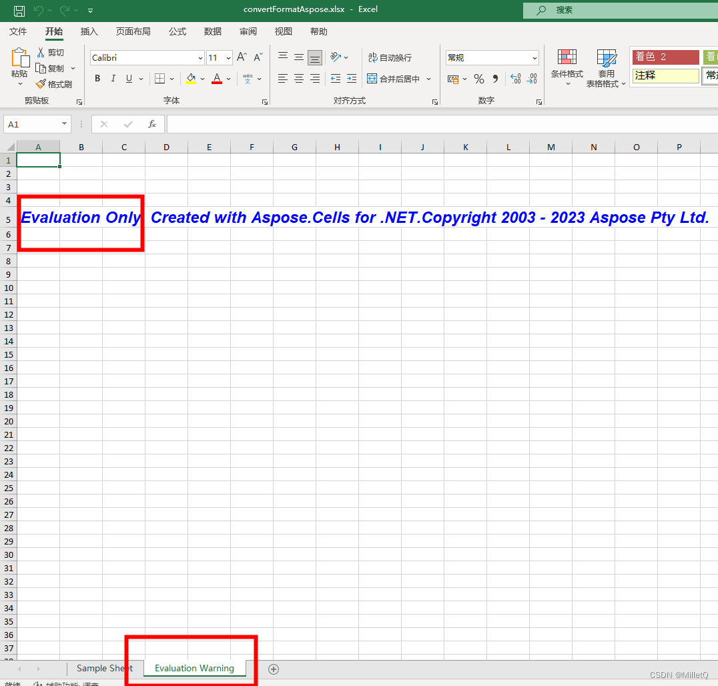Apply cell borders icon
Image resolution: width=718 pixels, height=686 pixels.
pyautogui.click(x=159, y=79)
